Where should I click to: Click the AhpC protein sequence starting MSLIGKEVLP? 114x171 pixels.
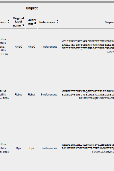click(88, 46)
